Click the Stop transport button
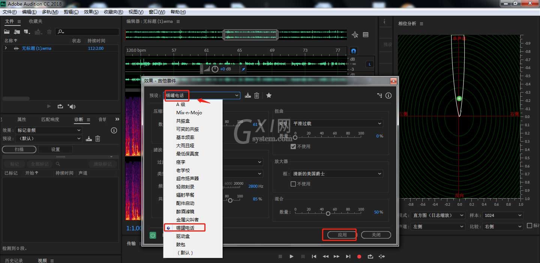The height and width of the screenshot is (263, 540). click(280, 257)
